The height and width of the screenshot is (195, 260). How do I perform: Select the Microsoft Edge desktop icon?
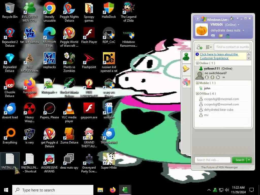pos(50,37)
